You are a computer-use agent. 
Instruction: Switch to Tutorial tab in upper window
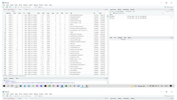[132, 9]
